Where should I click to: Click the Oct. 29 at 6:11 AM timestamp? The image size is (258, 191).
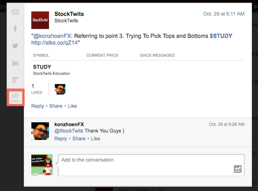tap(224, 14)
